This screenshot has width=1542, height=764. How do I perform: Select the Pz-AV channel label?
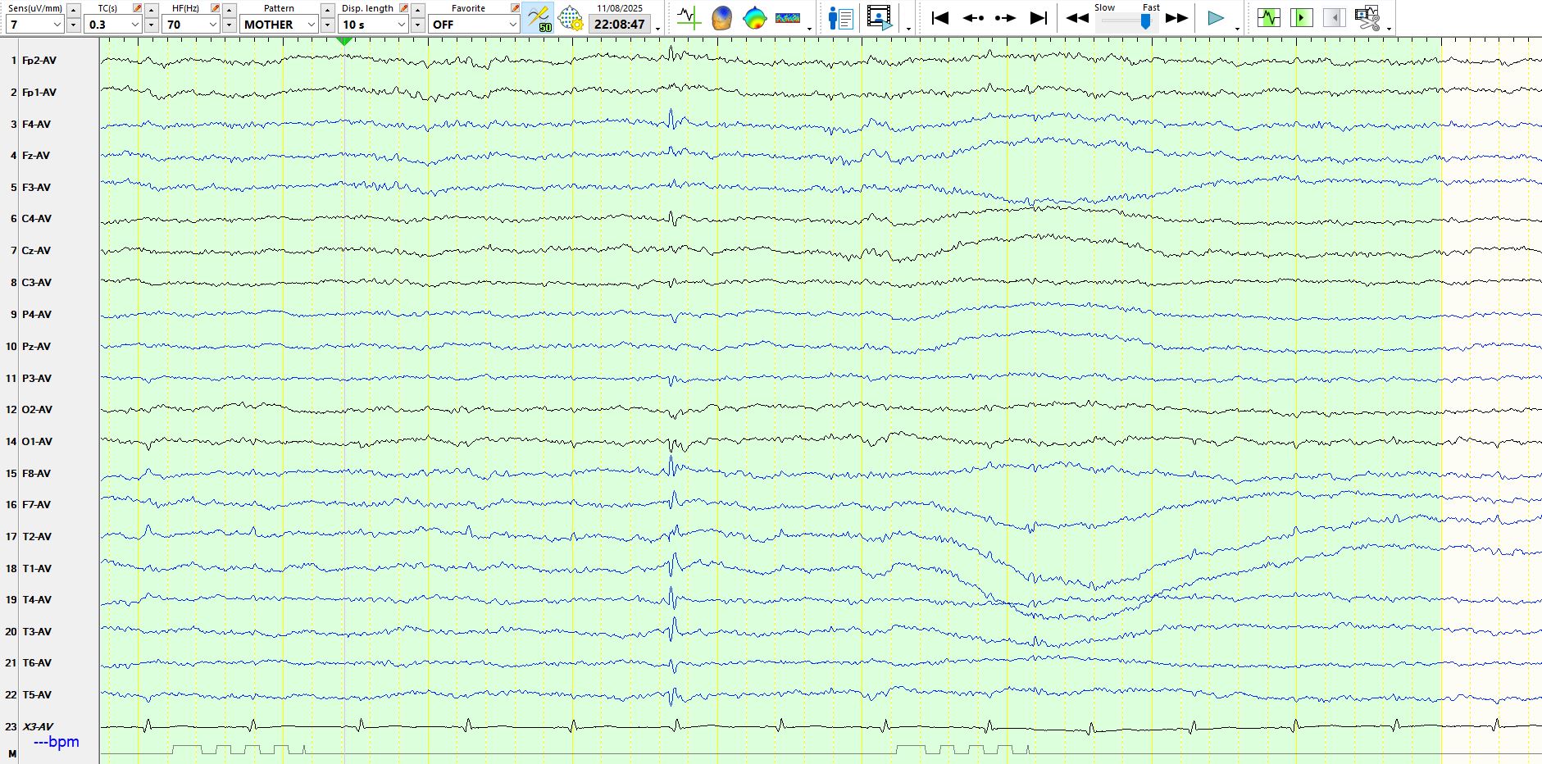coord(36,347)
